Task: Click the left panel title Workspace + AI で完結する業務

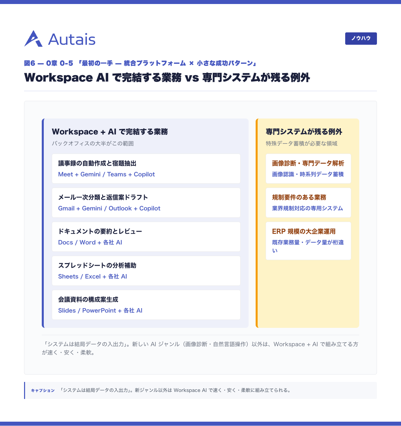Action: (x=110, y=132)
